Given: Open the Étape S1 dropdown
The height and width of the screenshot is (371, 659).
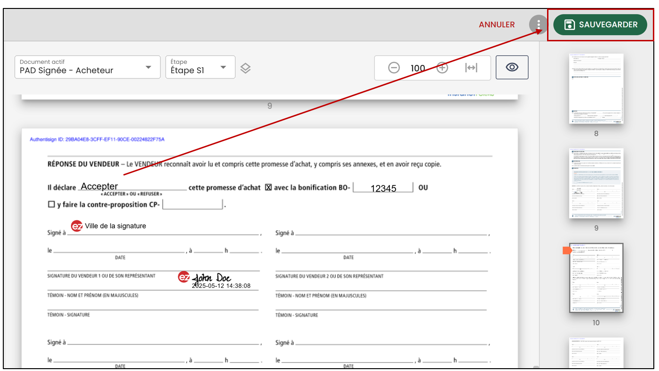Looking at the screenshot, I should (x=200, y=67).
